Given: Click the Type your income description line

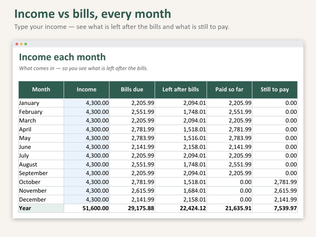Looking at the screenshot, I should click(x=122, y=27).
